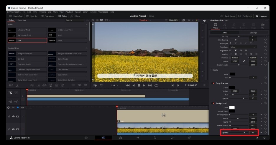Reset Background Opacity value
This screenshot has height=145, width=276.
coord(265,133)
